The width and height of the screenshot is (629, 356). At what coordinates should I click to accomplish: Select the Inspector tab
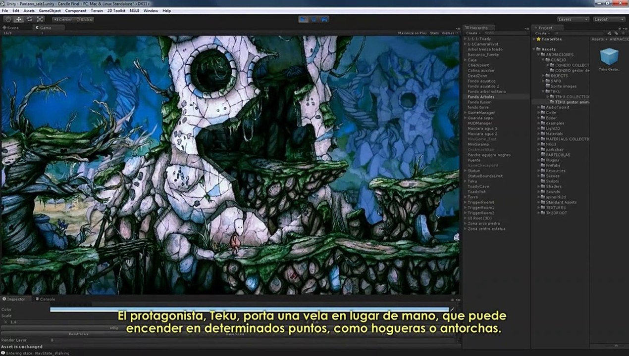coord(14,299)
